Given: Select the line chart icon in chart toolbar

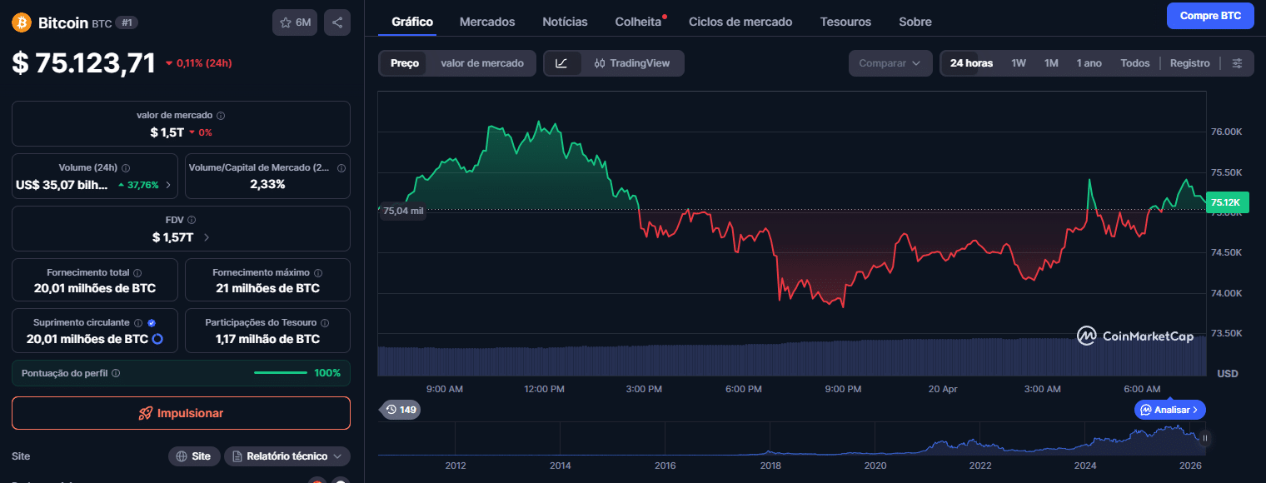Looking at the screenshot, I should point(563,62).
